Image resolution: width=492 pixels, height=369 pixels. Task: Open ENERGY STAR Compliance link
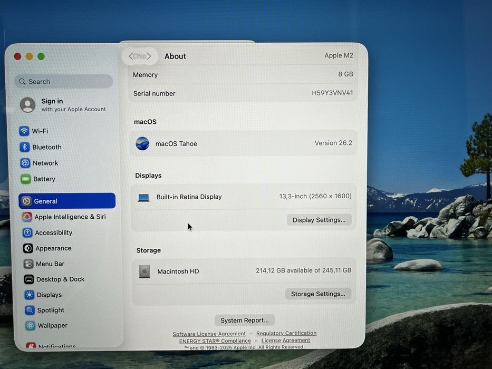(x=215, y=341)
